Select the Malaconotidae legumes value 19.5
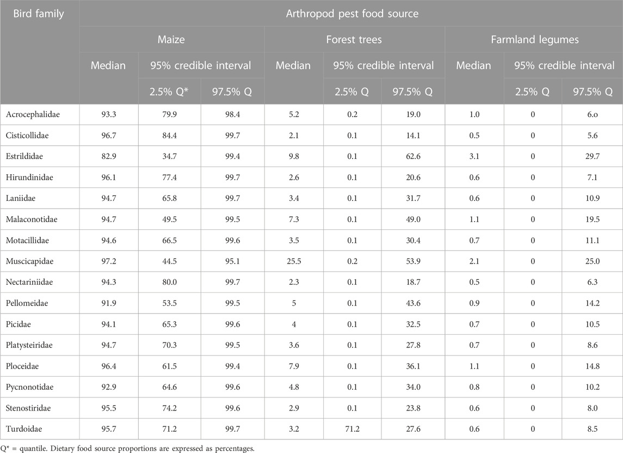Screen dimensions: 623x453 (593, 219)
